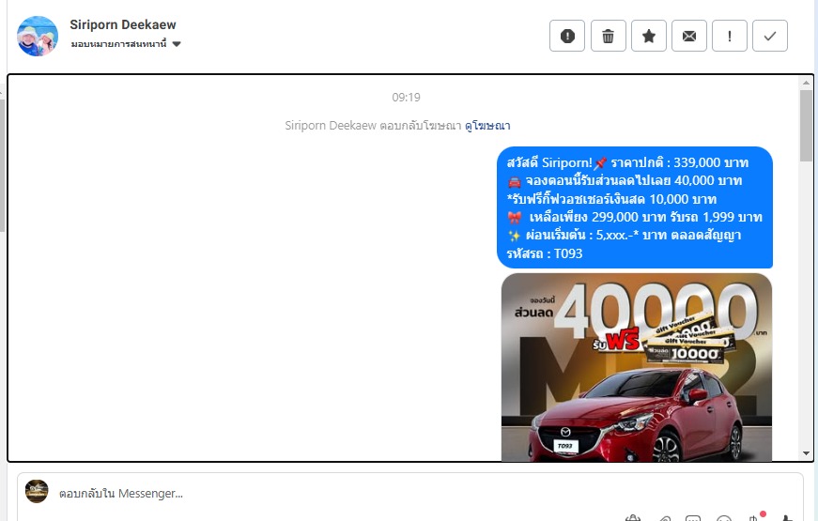
Task: Mark conversation as unread with envelope icon
Action: click(x=689, y=36)
